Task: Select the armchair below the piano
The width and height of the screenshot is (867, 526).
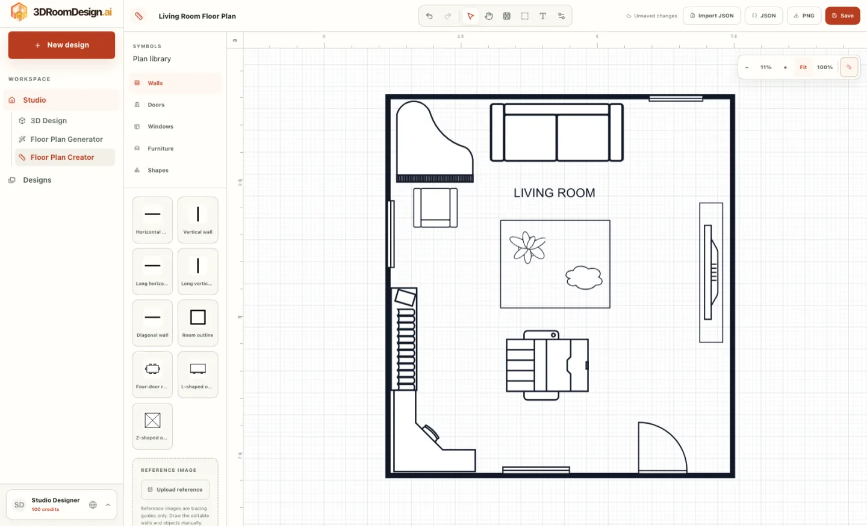Action: (x=435, y=207)
